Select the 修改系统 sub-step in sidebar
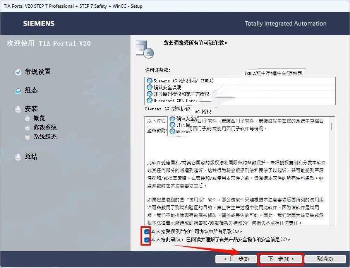 (45, 128)
